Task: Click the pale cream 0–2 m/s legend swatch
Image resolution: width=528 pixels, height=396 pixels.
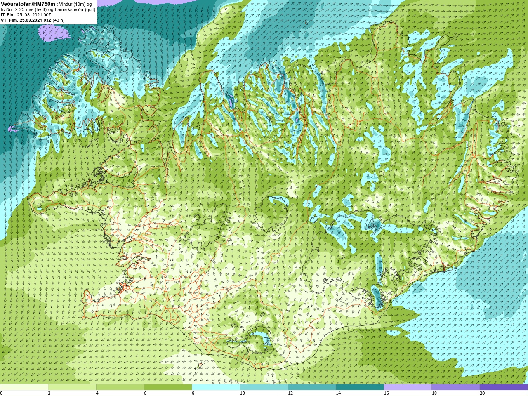Action: click(24, 387)
